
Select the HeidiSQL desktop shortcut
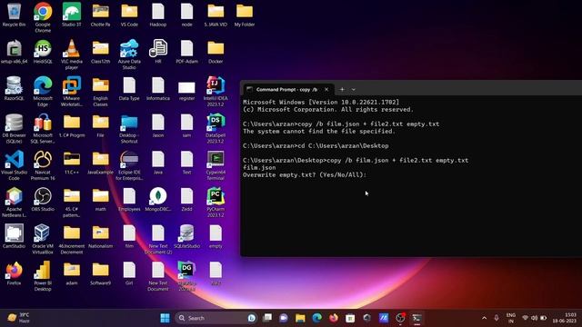pyautogui.click(x=43, y=52)
